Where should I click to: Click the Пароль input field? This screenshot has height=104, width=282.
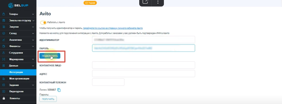coord(144,48)
